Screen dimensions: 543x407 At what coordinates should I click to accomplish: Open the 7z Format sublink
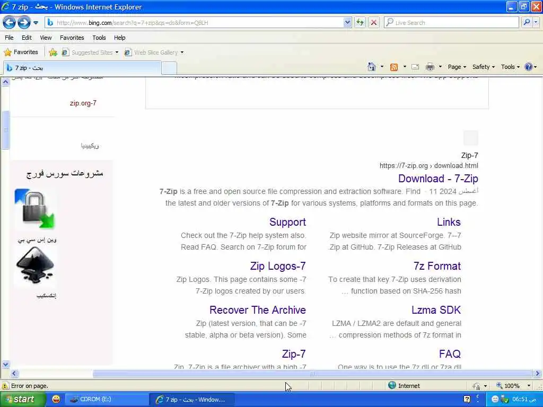pos(437,266)
